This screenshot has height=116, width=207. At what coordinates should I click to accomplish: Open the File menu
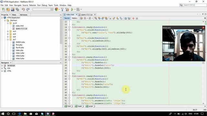coord(2,5)
